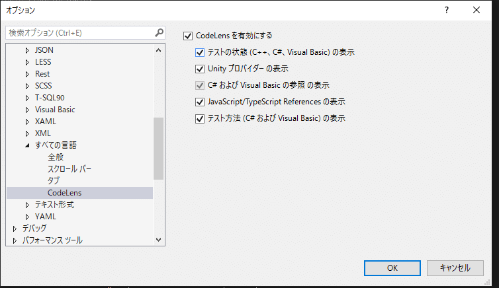Toggle テスト方法 (C# および Visual Basic) の表示

(200, 119)
